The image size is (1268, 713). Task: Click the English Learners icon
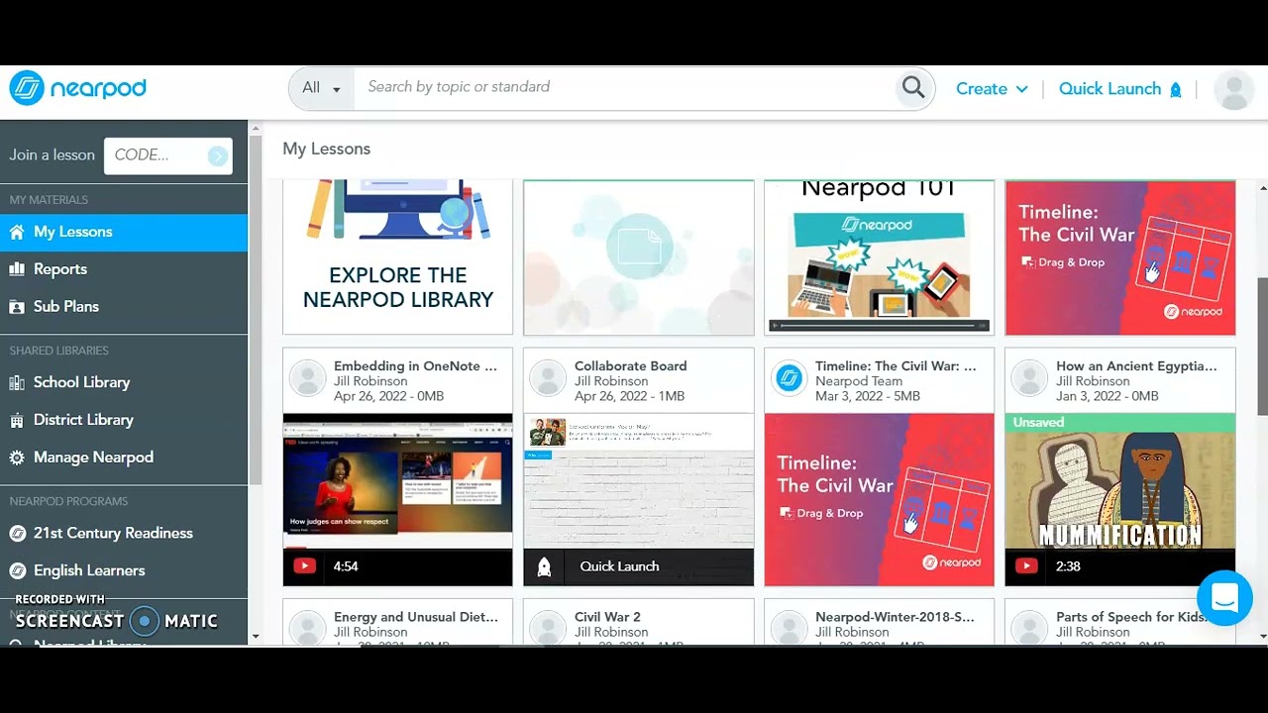17,570
